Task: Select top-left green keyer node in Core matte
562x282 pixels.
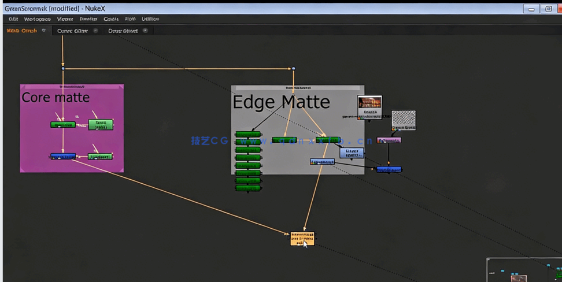Action: 62,124
